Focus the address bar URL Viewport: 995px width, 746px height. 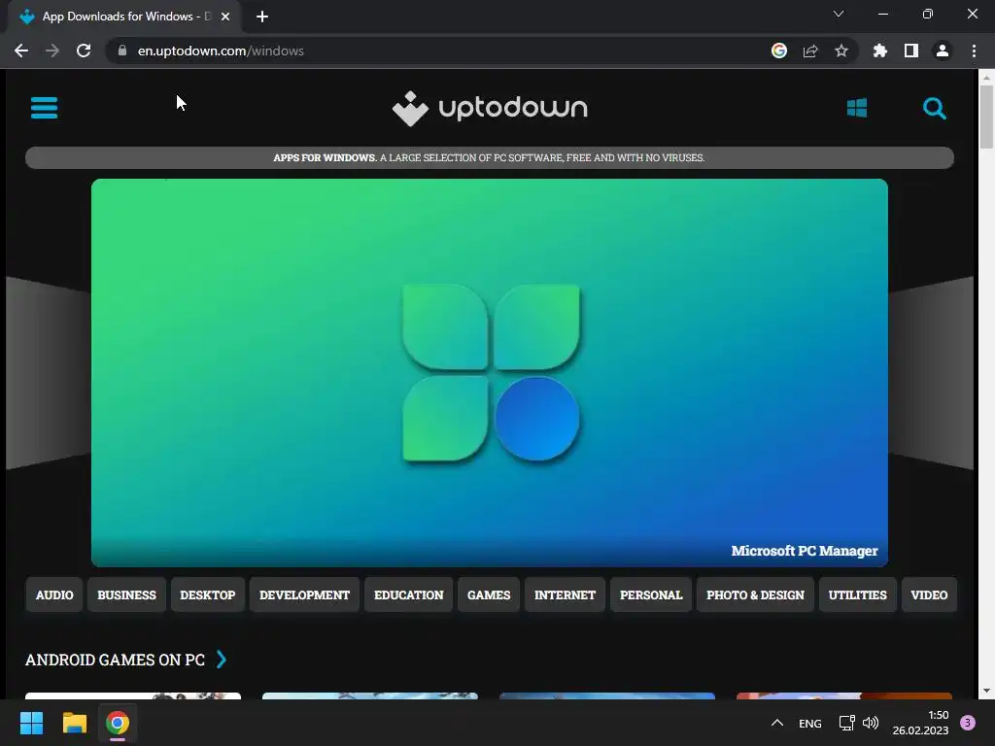(221, 51)
